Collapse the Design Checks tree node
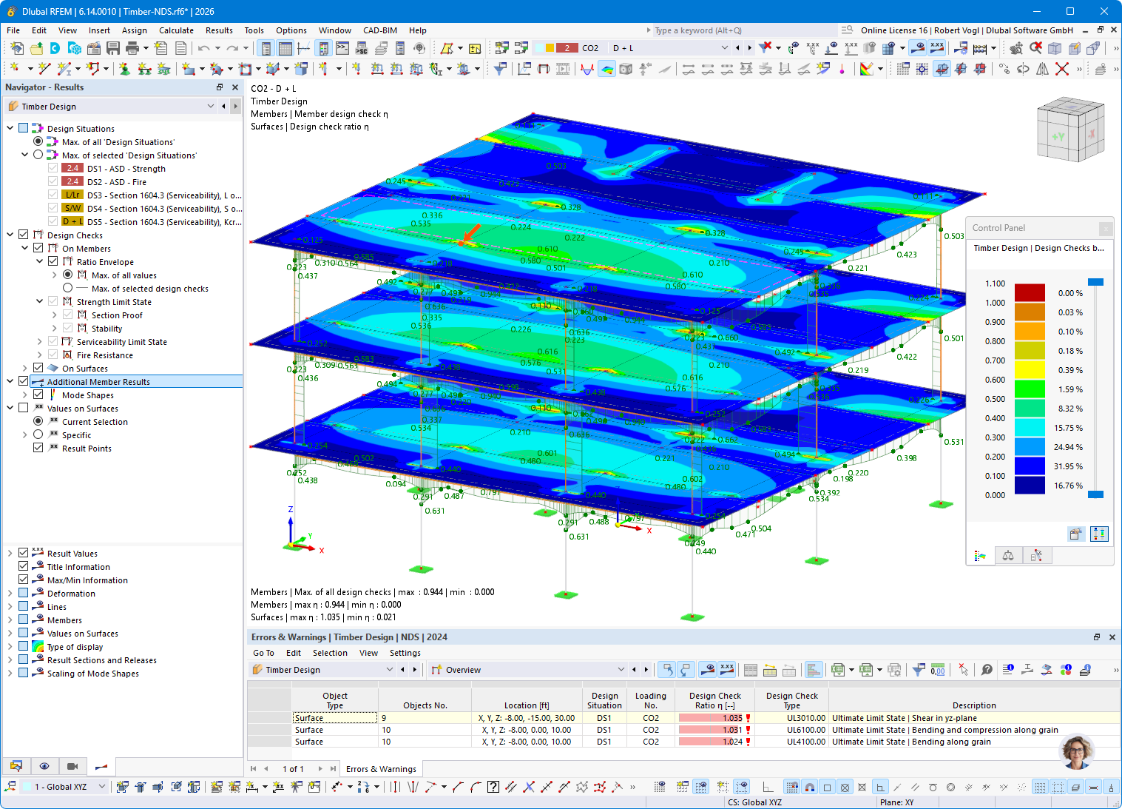 click(10, 235)
